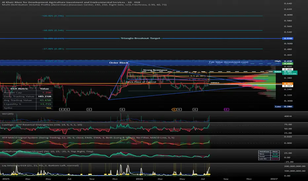Click the Daily Trading Value 185.21M cell
This screenshot has height=181, width=308.
coord(45,96)
